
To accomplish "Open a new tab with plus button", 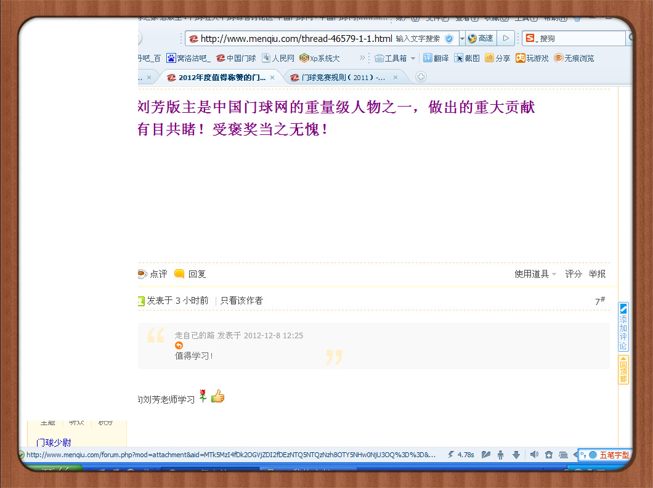I will tap(421, 77).
